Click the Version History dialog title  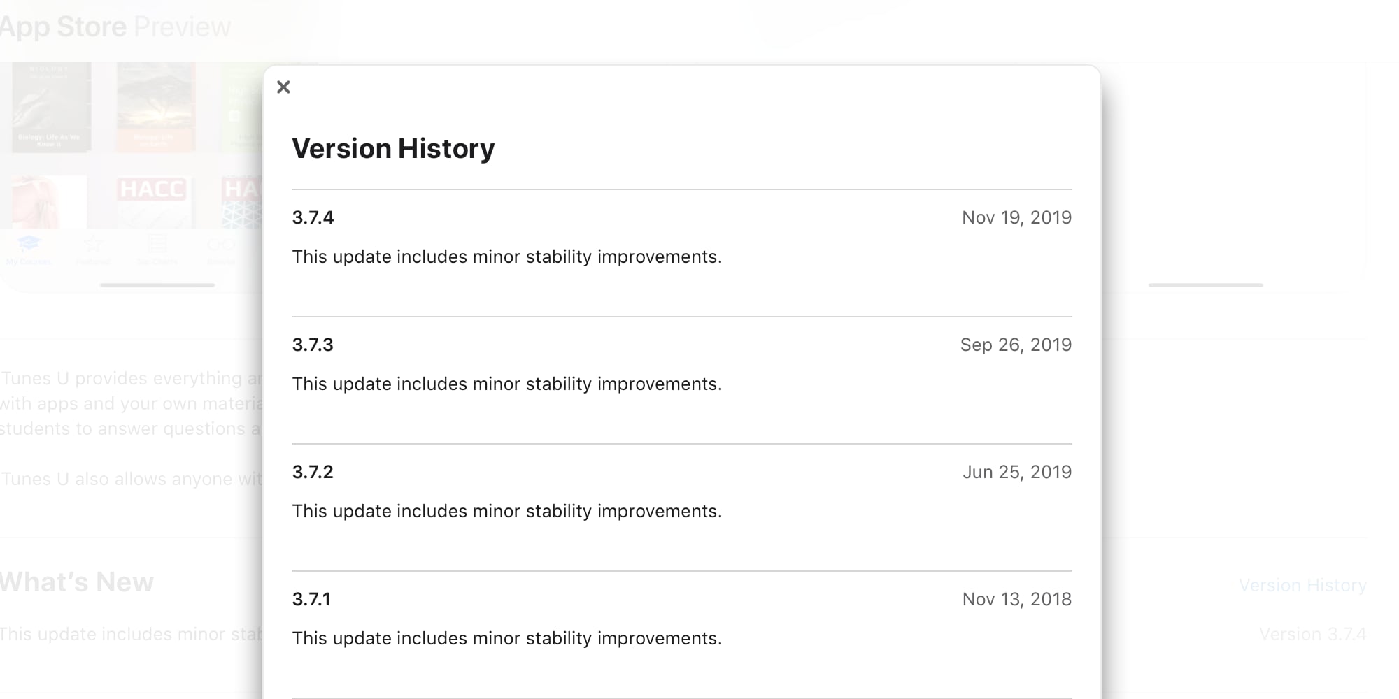(x=393, y=149)
